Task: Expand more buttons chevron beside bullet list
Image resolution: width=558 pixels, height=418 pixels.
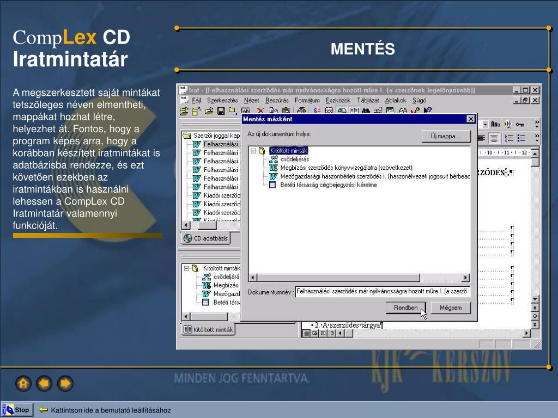Action: coord(537,138)
